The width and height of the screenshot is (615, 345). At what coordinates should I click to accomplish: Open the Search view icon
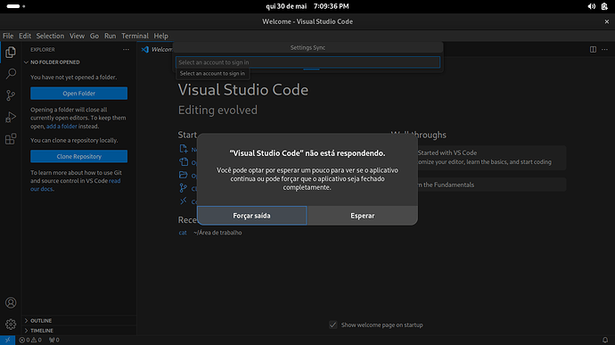(11, 74)
